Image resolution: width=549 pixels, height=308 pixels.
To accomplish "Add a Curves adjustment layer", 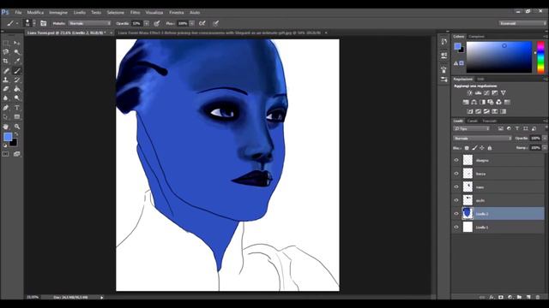I will 486,93.
